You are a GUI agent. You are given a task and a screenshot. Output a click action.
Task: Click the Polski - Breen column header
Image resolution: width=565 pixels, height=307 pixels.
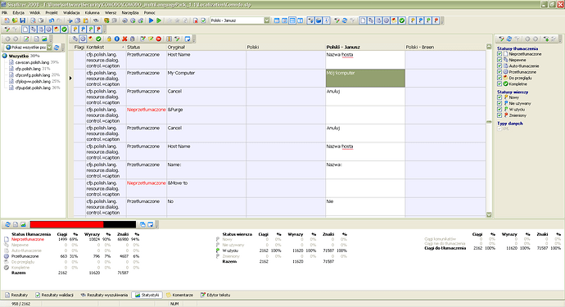[445, 47]
